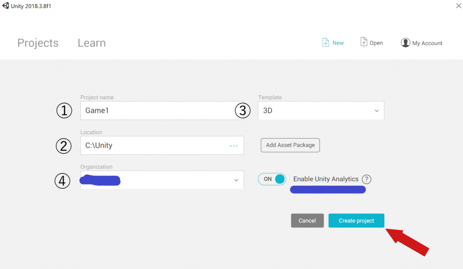Click the Location path input field
Screen dimensions: 463x269
point(162,145)
